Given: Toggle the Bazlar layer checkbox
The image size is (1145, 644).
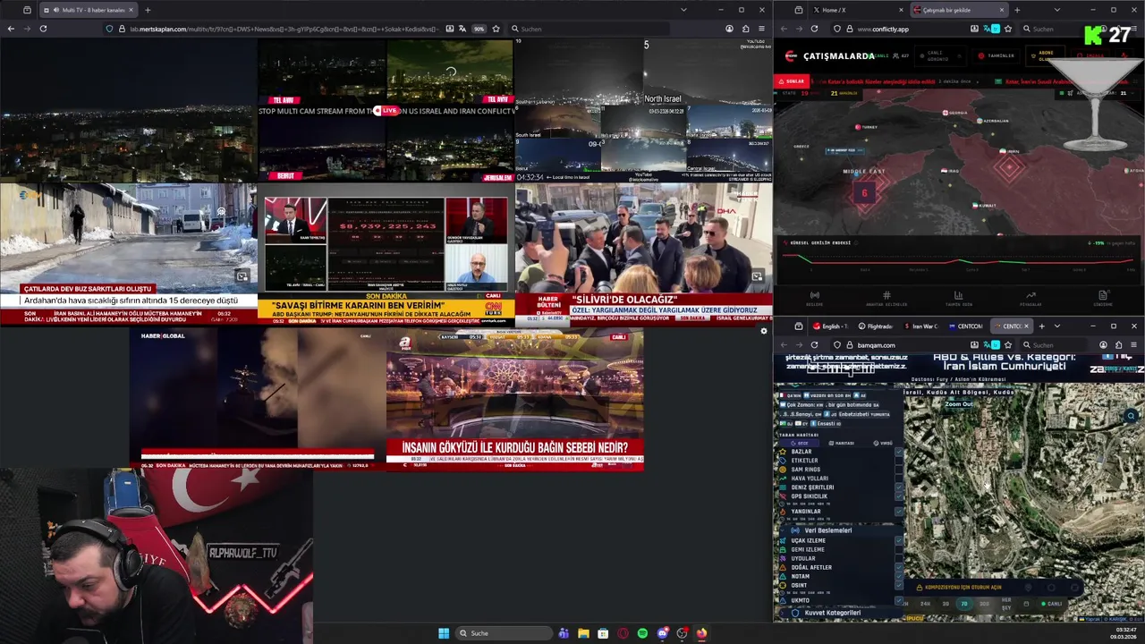Looking at the screenshot, I should coord(899,452).
